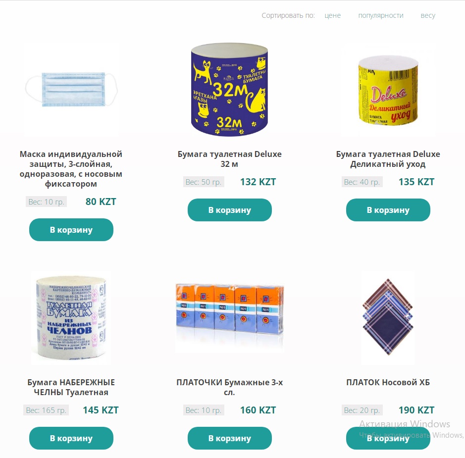Viewport: 465px width, 458px height.
Task: Open Маска индивидуальной защиты product title
Action: tap(71, 169)
